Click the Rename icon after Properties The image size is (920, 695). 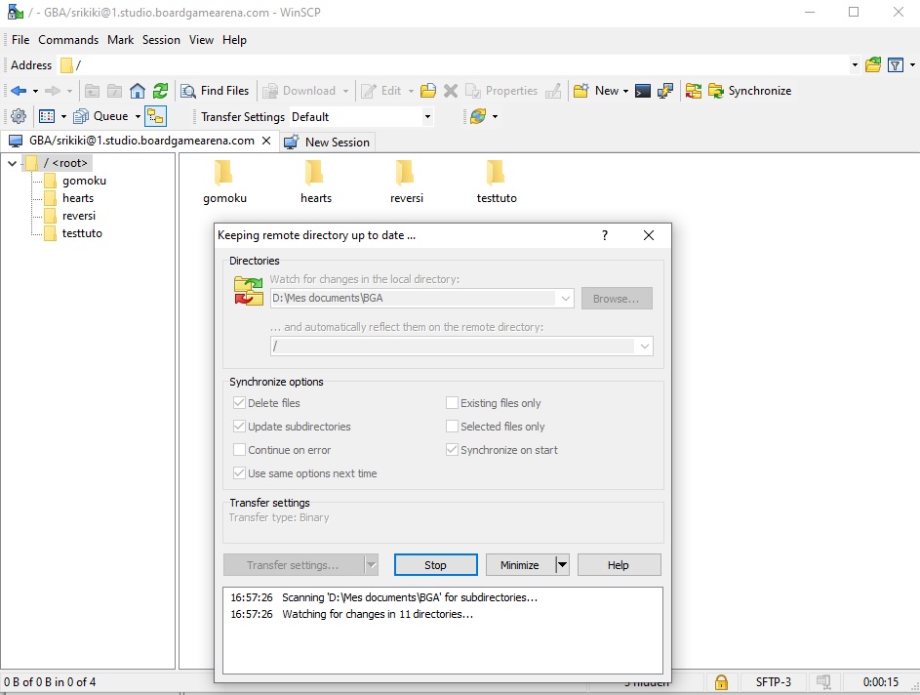pos(553,91)
